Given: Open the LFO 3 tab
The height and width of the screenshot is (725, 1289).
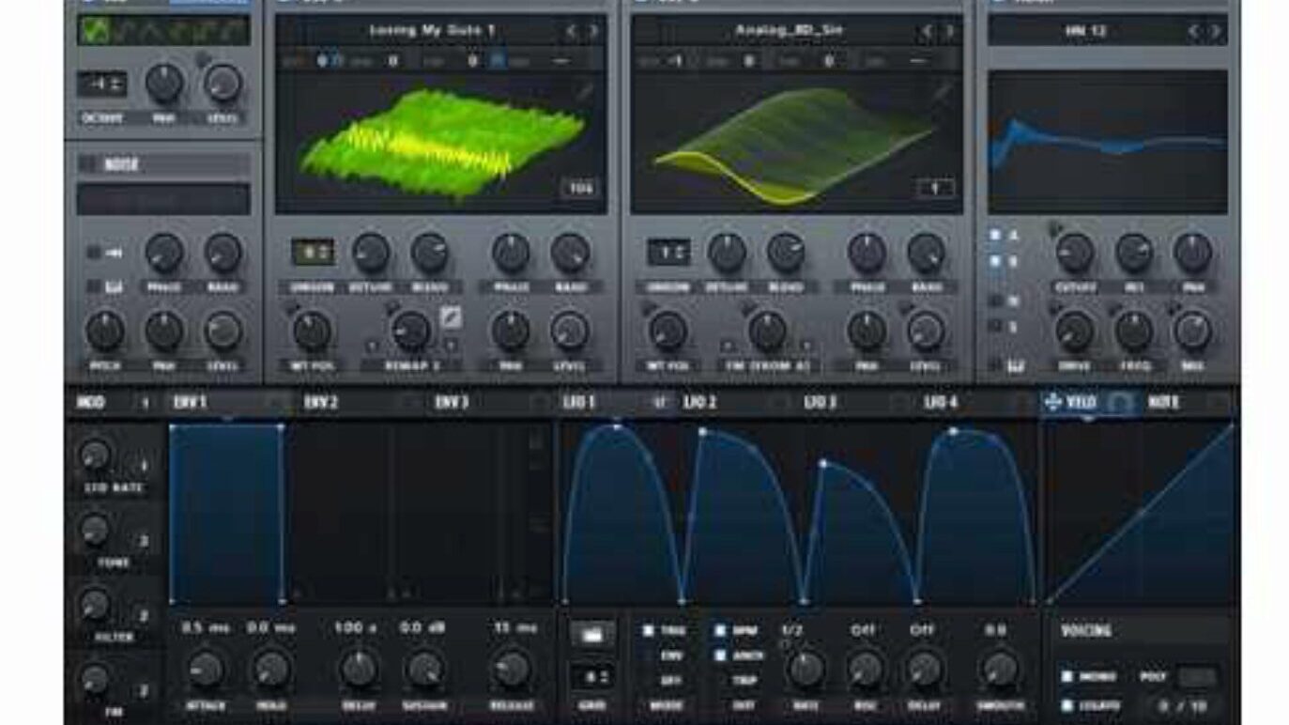Looking at the screenshot, I should (x=820, y=402).
